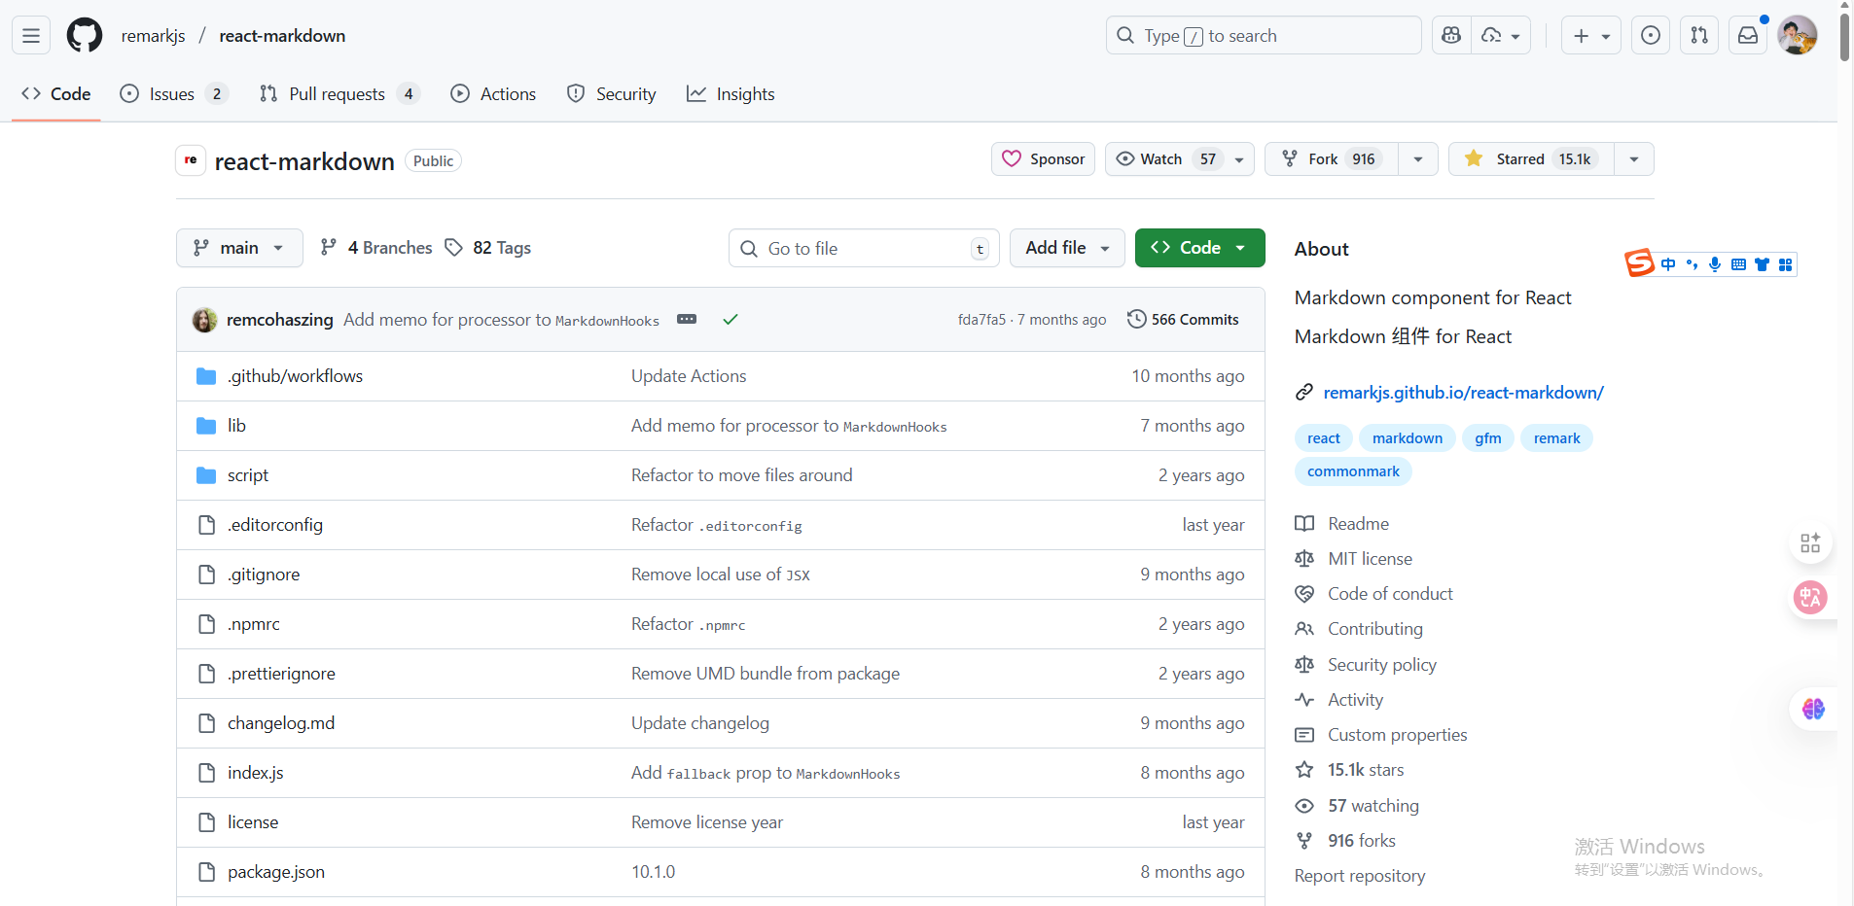Open the .github/workflows folder
Viewport: 1854px width, 906px height.
coord(295,376)
